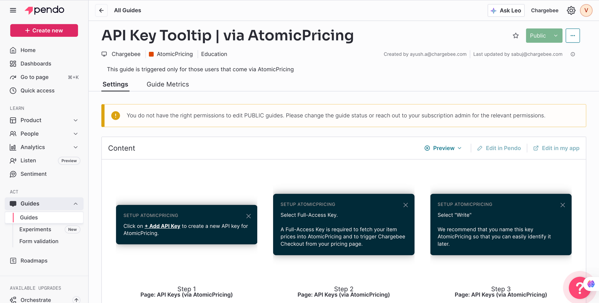Open the user avatar V menu
This screenshot has height=303, width=599.
click(x=586, y=10)
